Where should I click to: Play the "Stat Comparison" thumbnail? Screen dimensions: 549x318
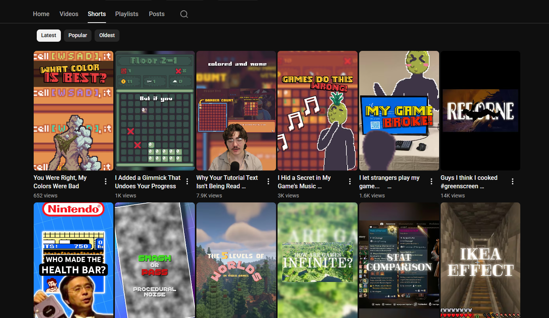(399, 260)
